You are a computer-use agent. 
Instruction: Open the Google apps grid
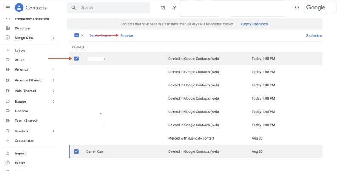coord(297,8)
